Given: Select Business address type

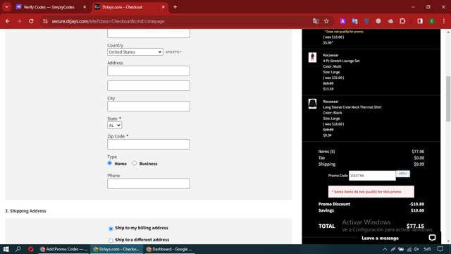Looking at the screenshot, I should coord(135,163).
